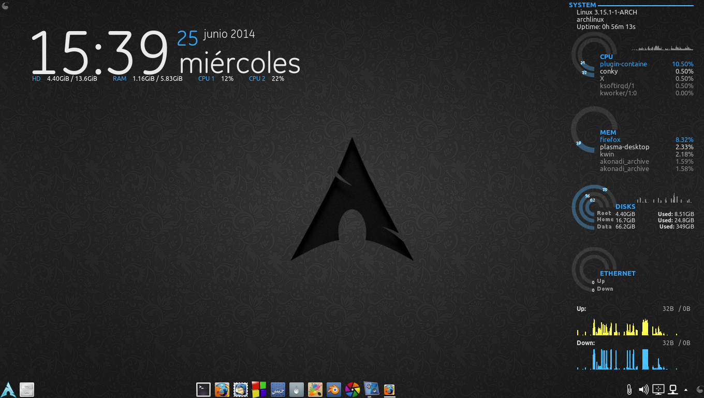Screen dimensions: 704x398
Task: Click the "Used: 349GiB" Data disk value
Action: tap(677, 226)
